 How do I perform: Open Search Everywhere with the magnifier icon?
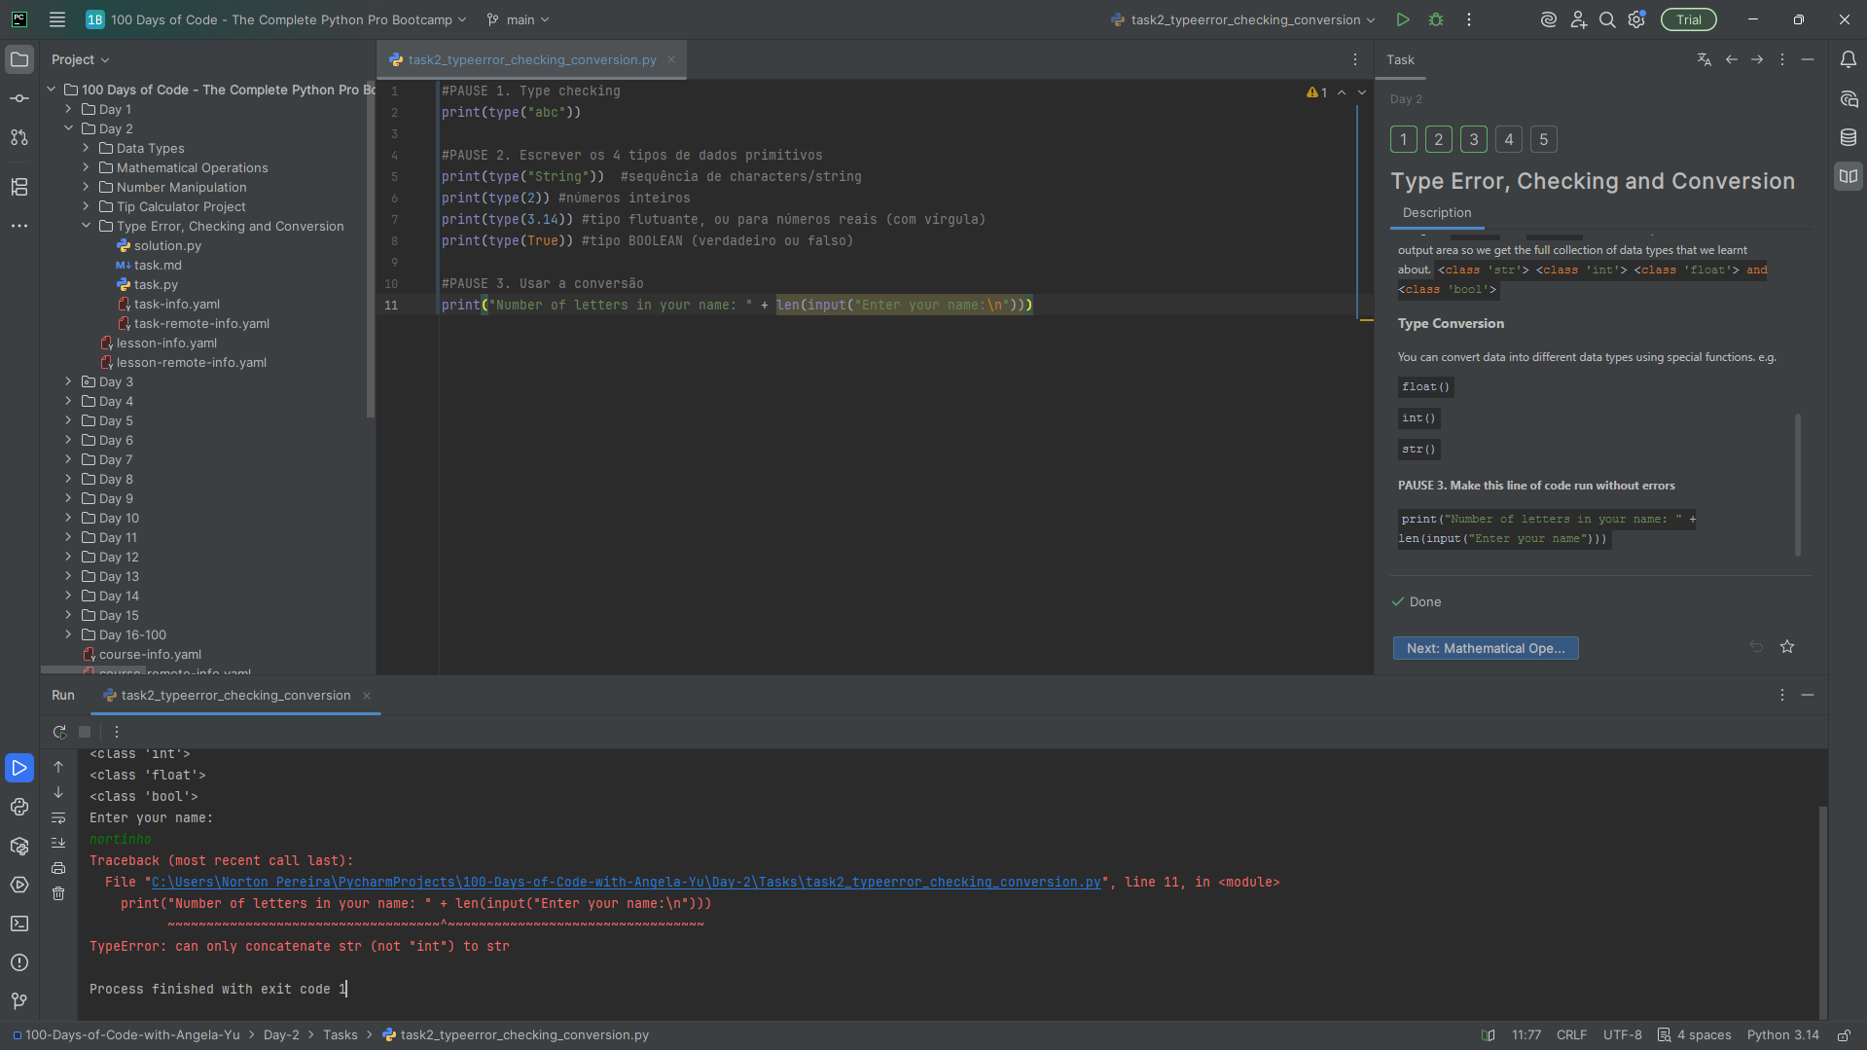[1607, 19]
